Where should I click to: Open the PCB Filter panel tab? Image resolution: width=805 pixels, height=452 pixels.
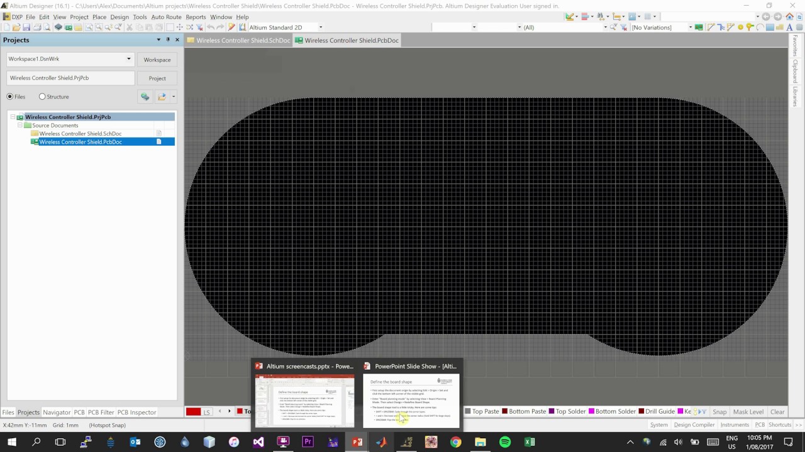(x=101, y=412)
